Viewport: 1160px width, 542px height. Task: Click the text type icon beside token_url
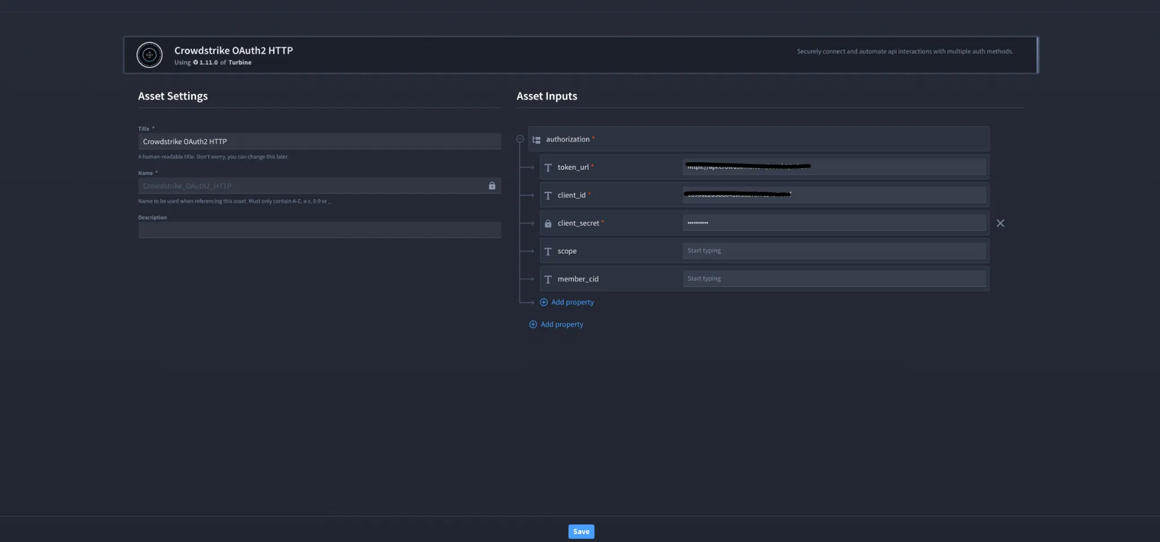tap(548, 167)
